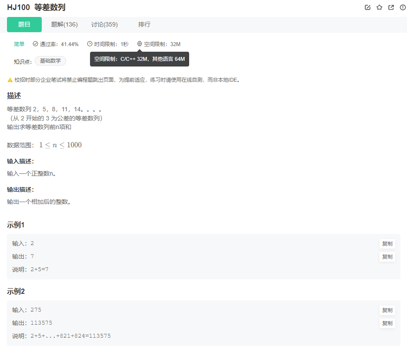Click the 输出: 113575 line
Image resolution: width=407 pixels, height=349 pixels.
(x=32, y=323)
